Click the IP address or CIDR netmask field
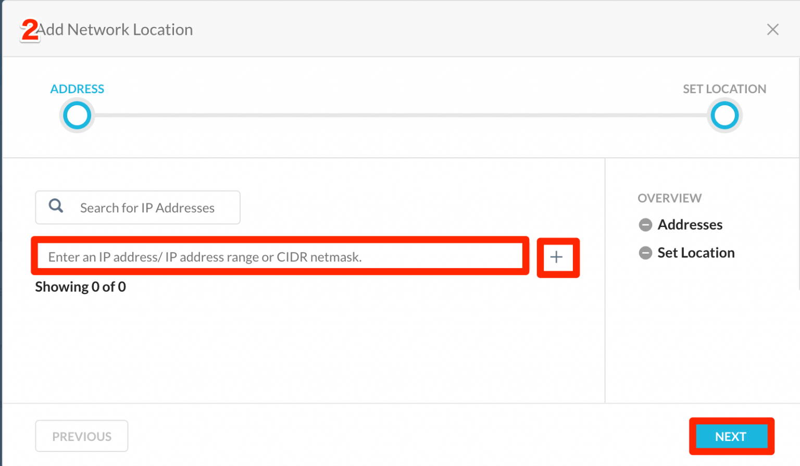 280,257
